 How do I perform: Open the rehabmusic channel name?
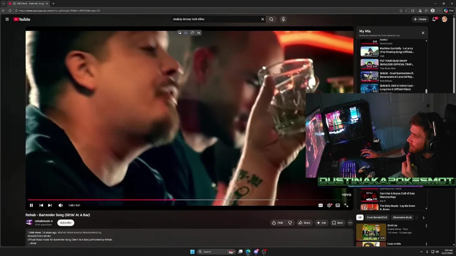pyautogui.click(x=42, y=221)
